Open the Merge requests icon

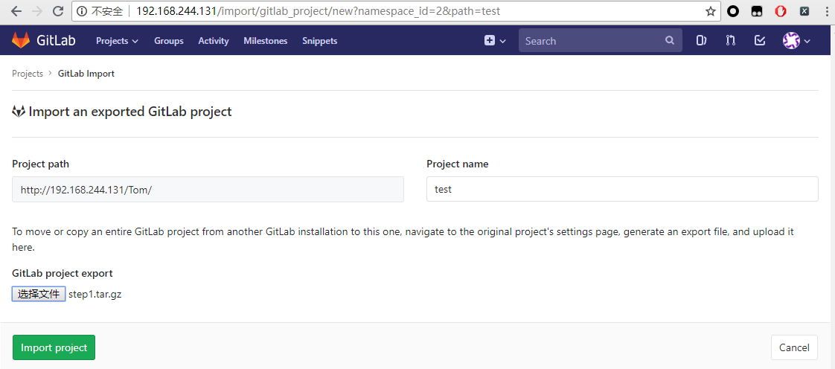731,40
